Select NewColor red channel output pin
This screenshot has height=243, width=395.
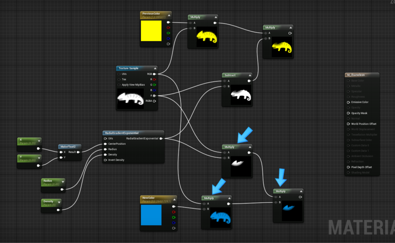173,212
